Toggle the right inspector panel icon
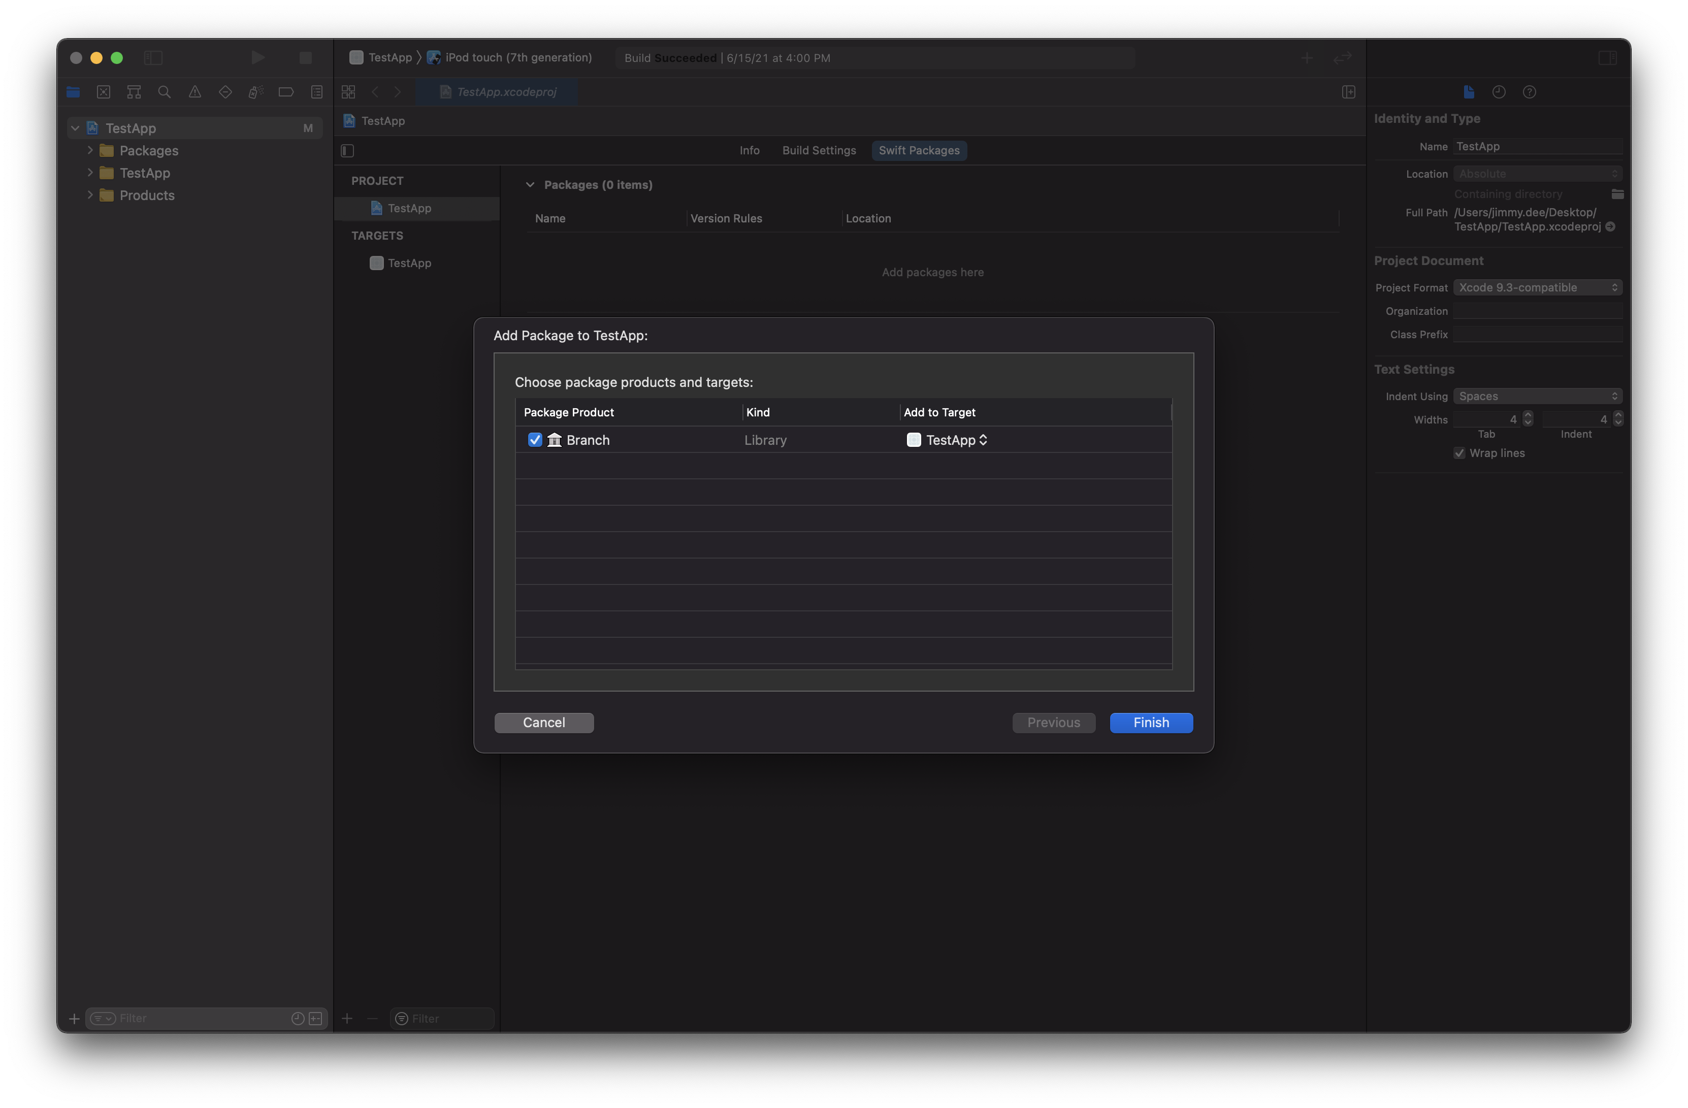Viewport: 1688px width, 1108px height. click(x=1608, y=58)
